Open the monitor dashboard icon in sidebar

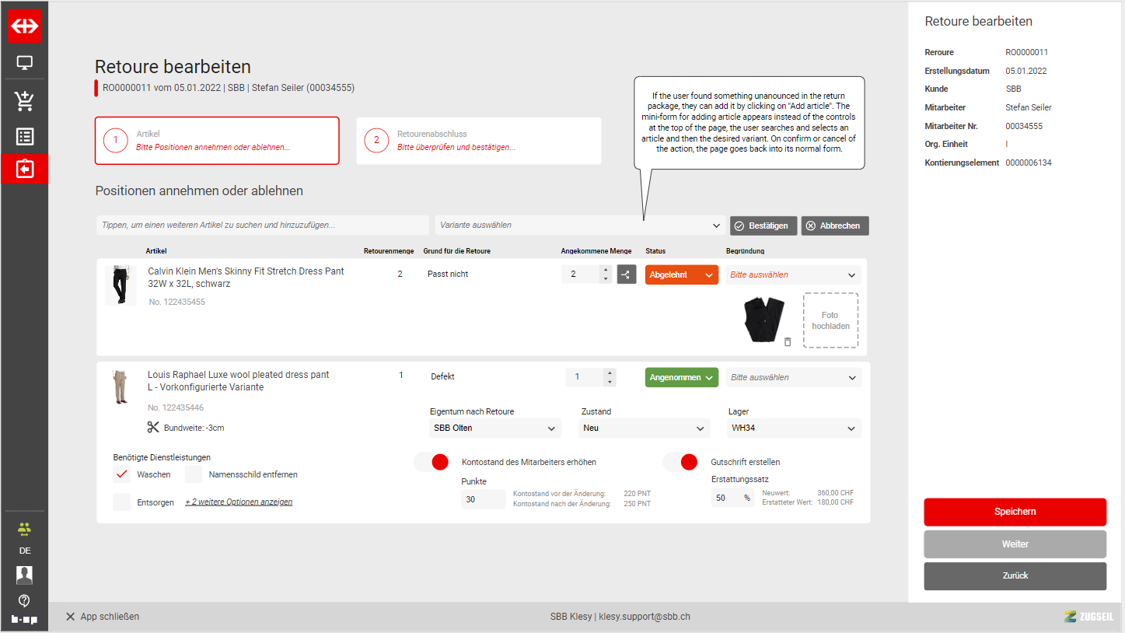[24, 63]
